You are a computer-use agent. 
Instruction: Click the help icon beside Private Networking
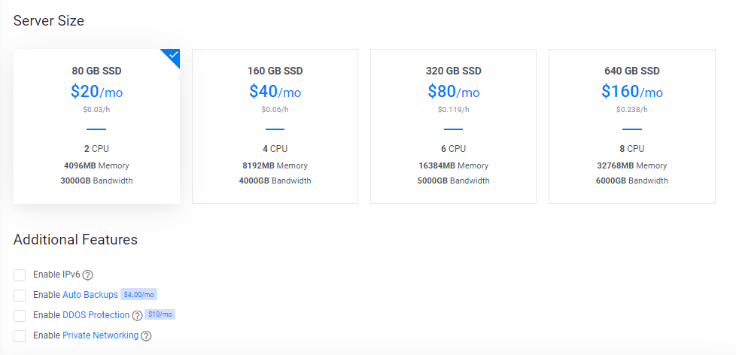click(146, 335)
